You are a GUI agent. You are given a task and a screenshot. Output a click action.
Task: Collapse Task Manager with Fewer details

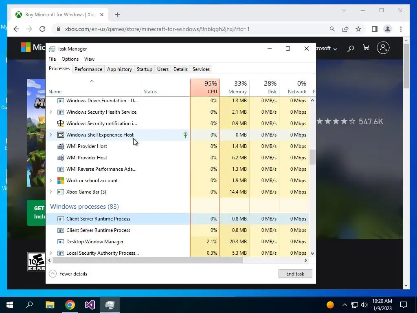pyautogui.click(x=68, y=273)
